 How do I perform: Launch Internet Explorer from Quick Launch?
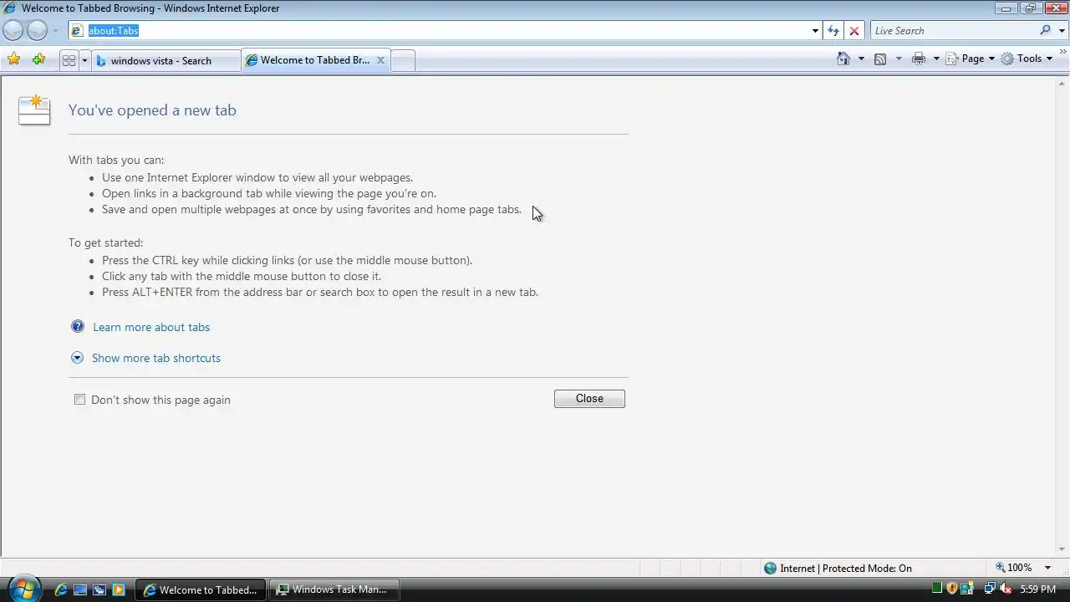click(x=61, y=589)
